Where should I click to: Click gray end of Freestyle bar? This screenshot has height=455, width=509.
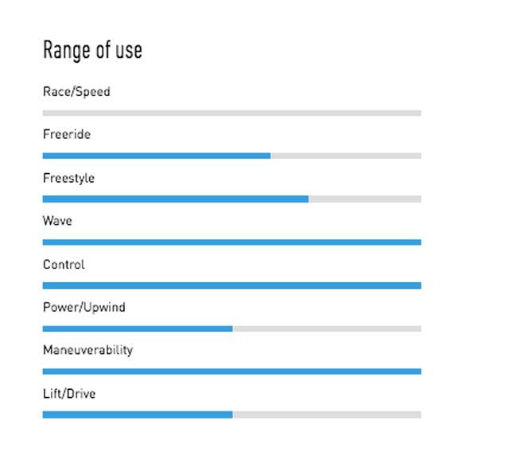tap(365, 199)
